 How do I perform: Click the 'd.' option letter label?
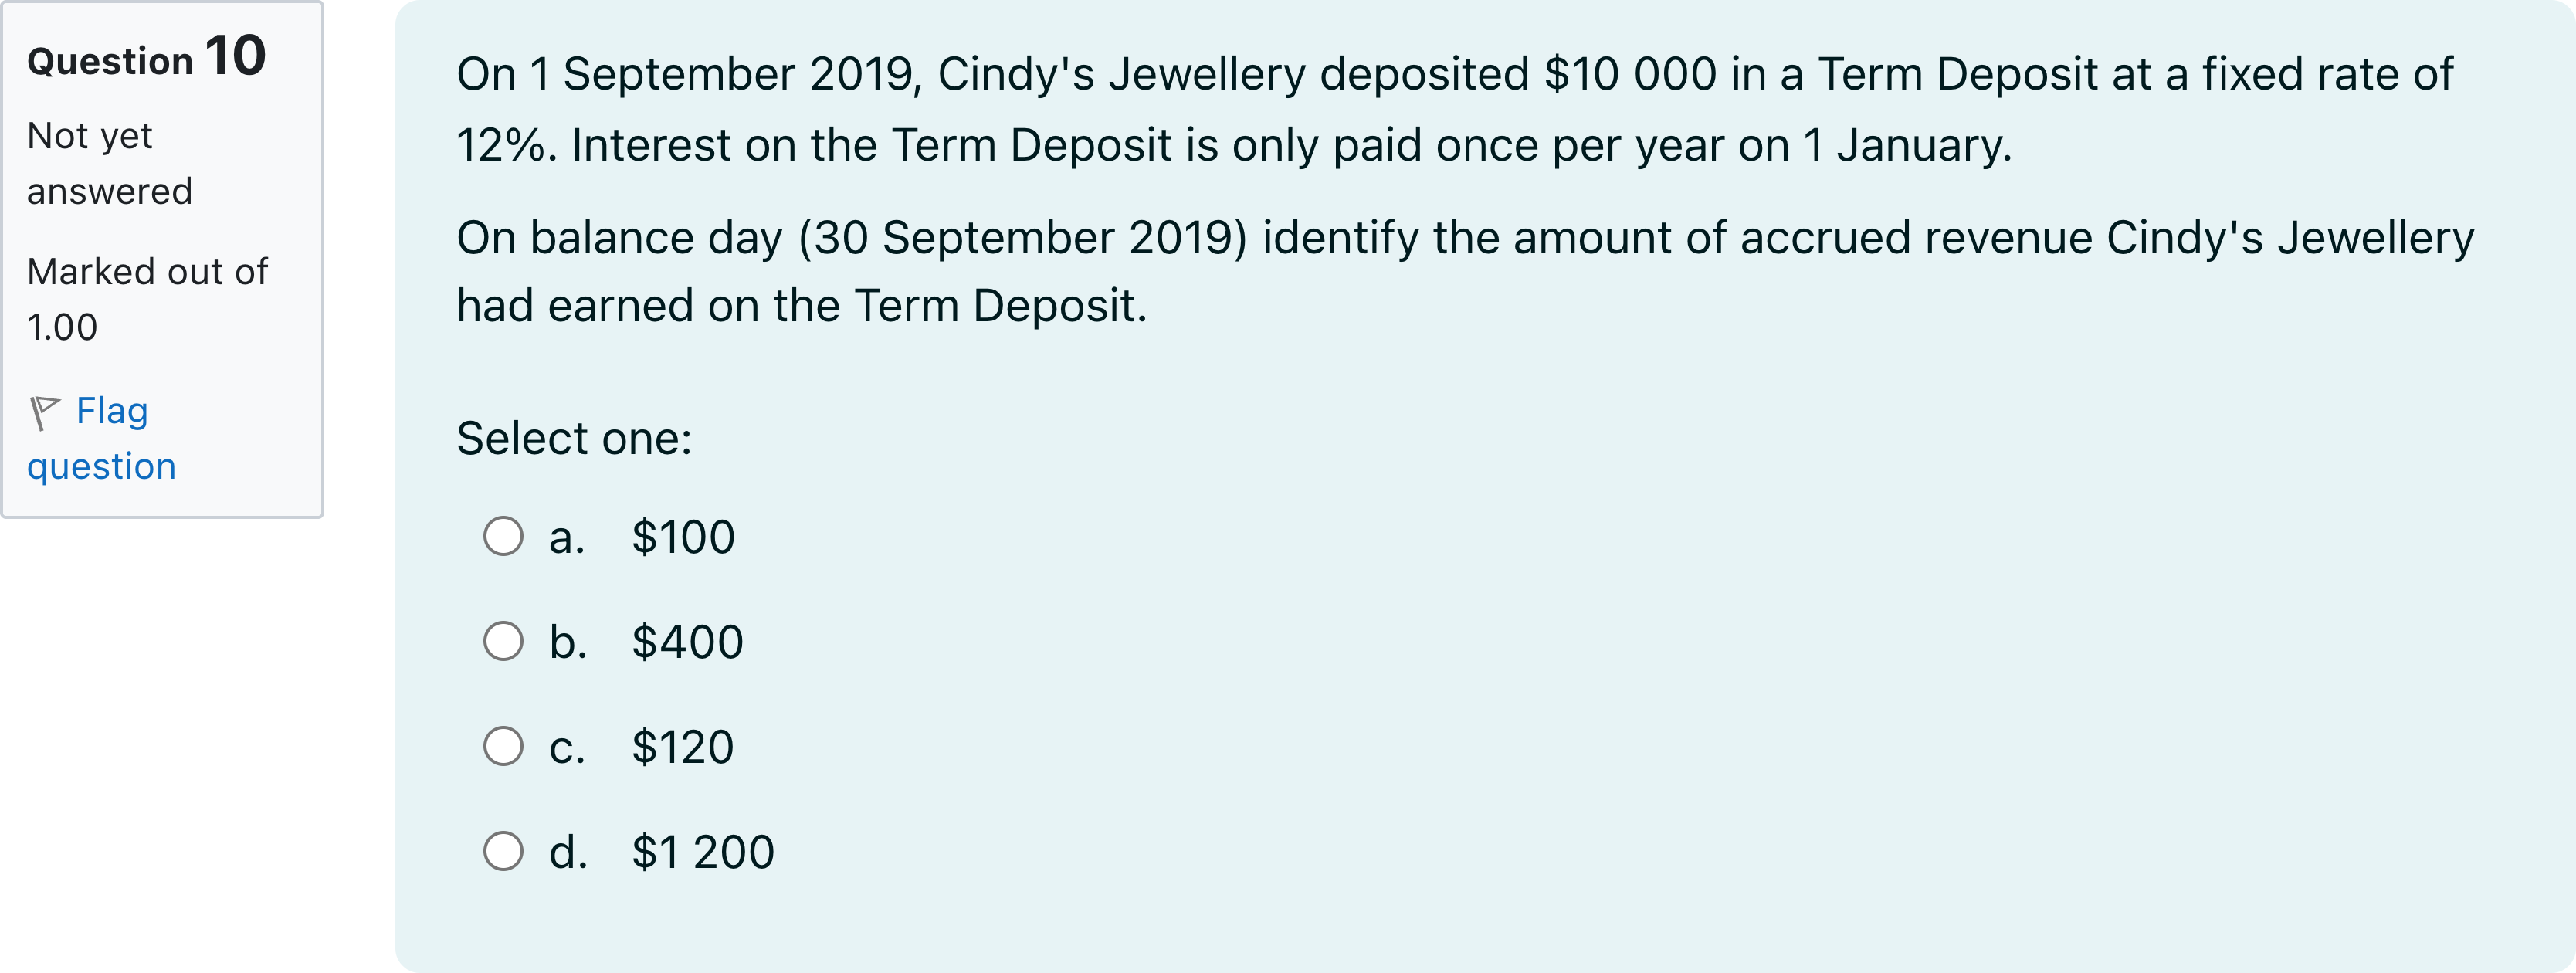click(567, 852)
